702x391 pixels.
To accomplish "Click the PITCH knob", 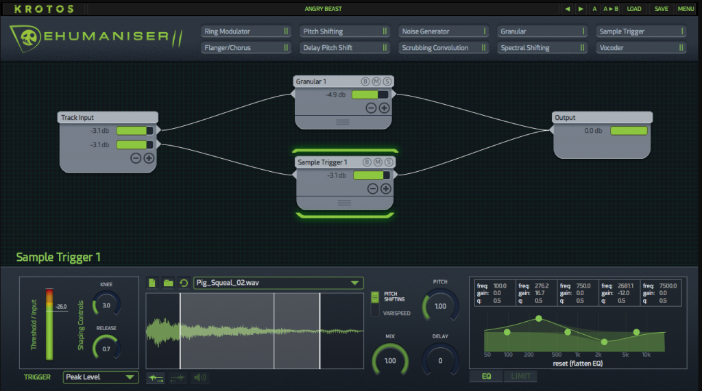I will click(x=440, y=306).
